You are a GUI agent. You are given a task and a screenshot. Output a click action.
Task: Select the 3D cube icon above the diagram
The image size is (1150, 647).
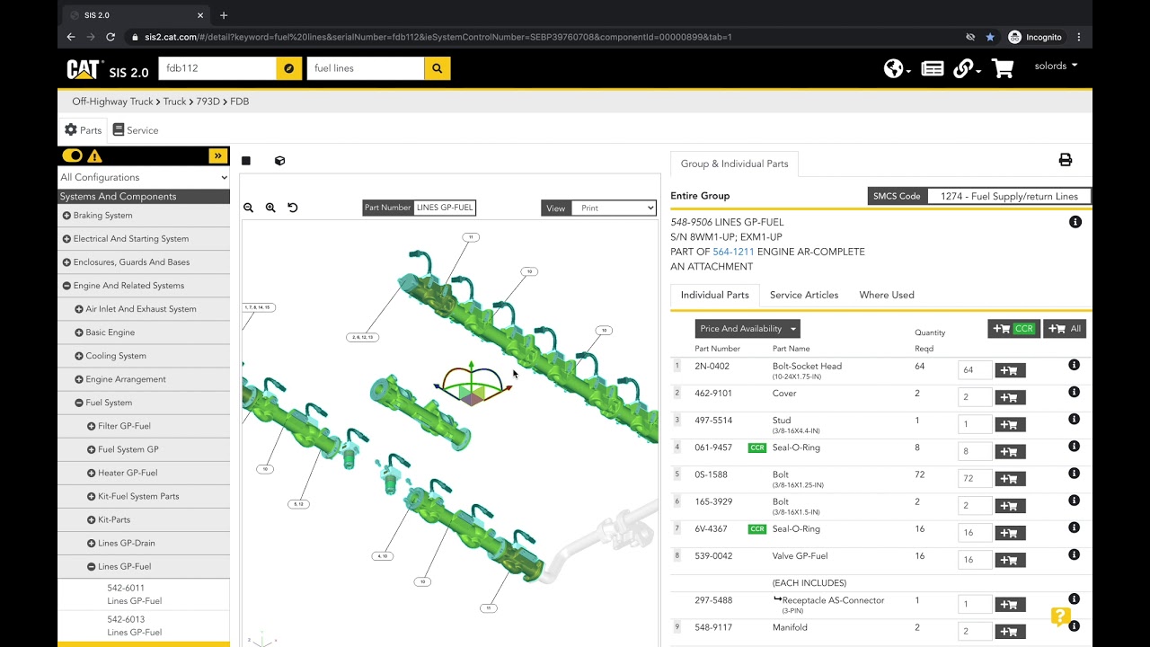tap(279, 161)
